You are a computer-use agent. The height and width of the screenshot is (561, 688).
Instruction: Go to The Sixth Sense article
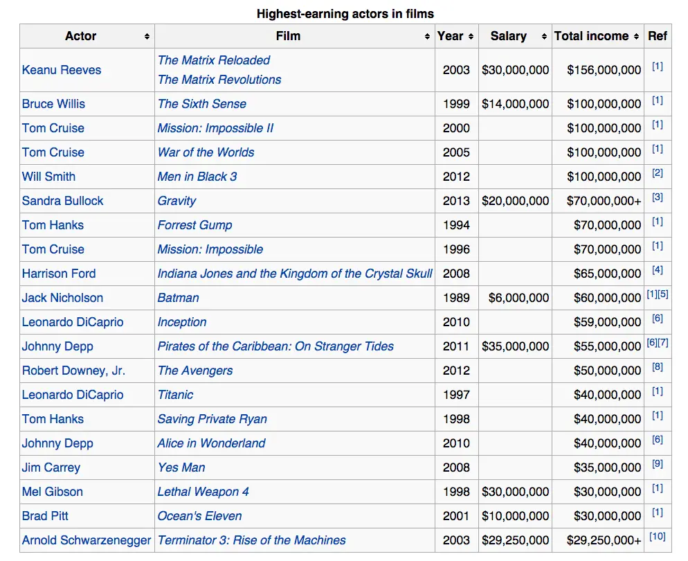click(201, 104)
